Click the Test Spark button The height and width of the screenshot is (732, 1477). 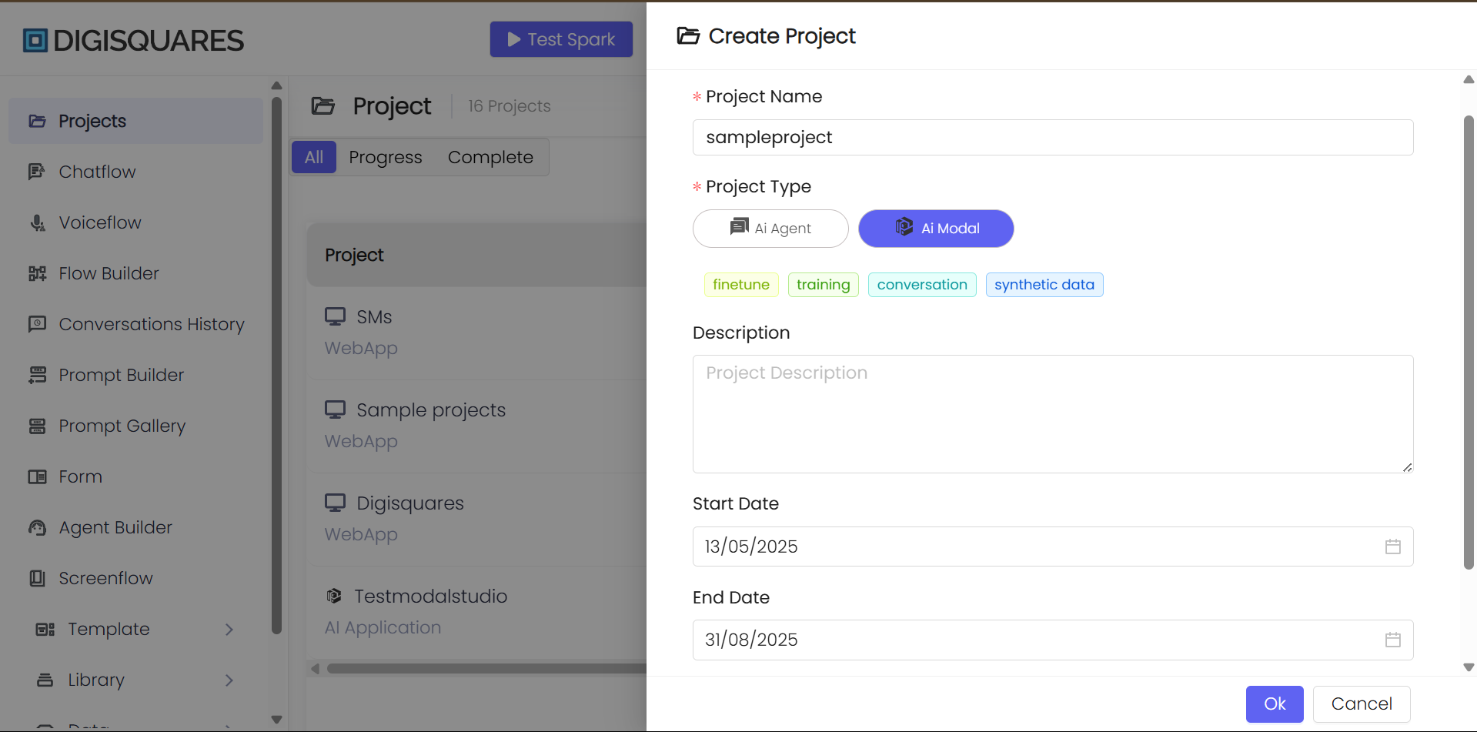tap(561, 39)
